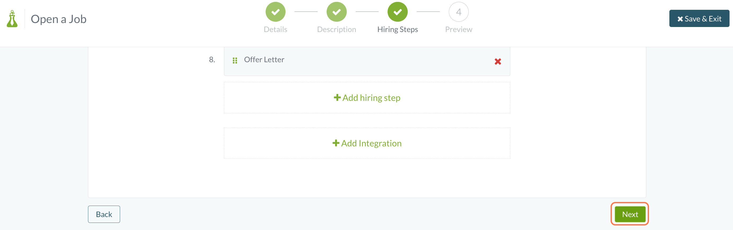This screenshot has height=230, width=733.
Task: Click the Details step checkmark circle
Action: (x=275, y=12)
